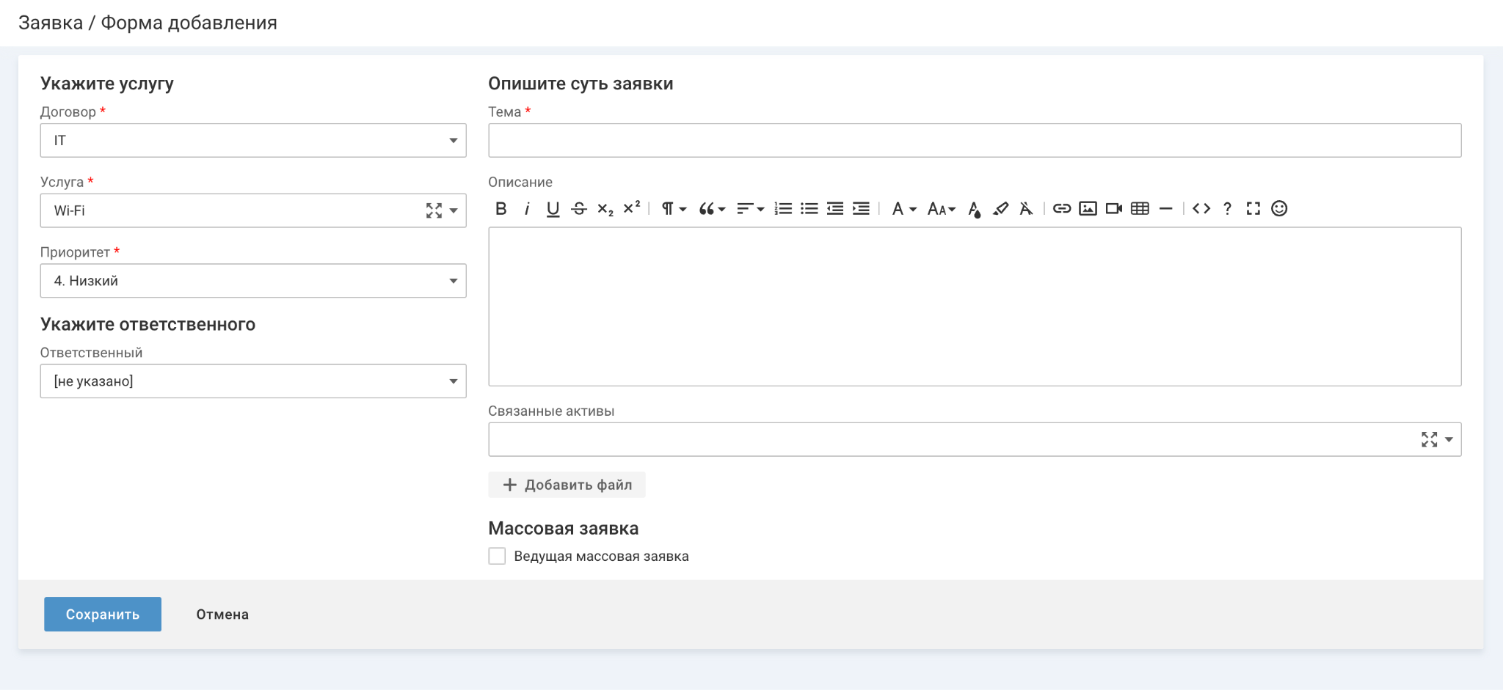Viewport: 1503px width, 690px height.
Task: Open the text color picker
Action: point(974,210)
